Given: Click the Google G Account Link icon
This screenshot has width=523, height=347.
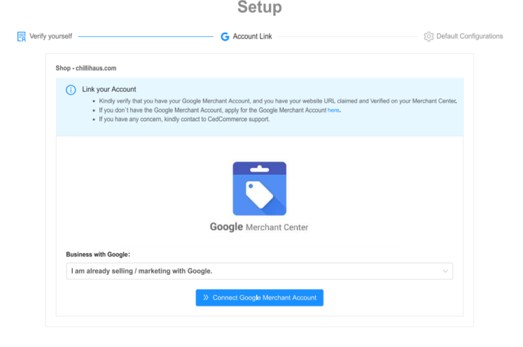Looking at the screenshot, I should (225, 37).
